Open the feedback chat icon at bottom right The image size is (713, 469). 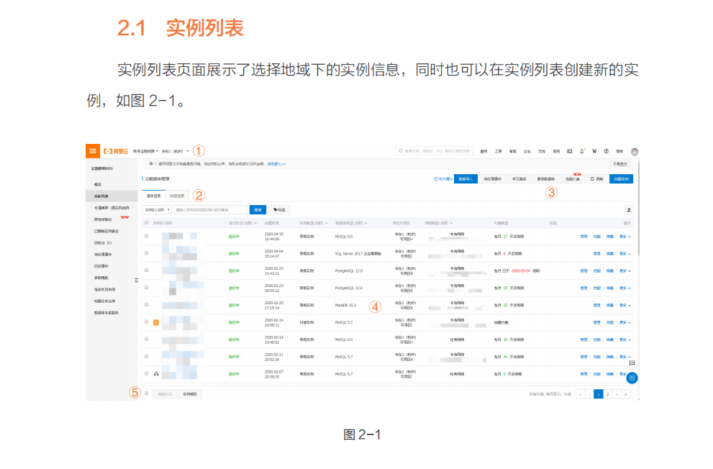[x=630, y=364]
